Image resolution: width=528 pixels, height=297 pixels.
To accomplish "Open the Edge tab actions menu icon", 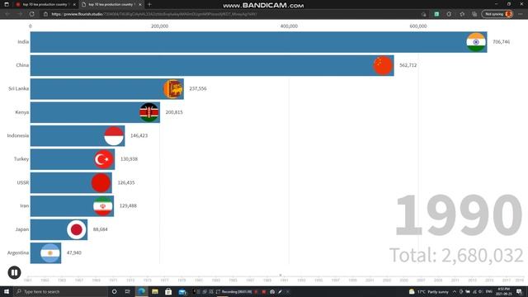I will point(7,4).
